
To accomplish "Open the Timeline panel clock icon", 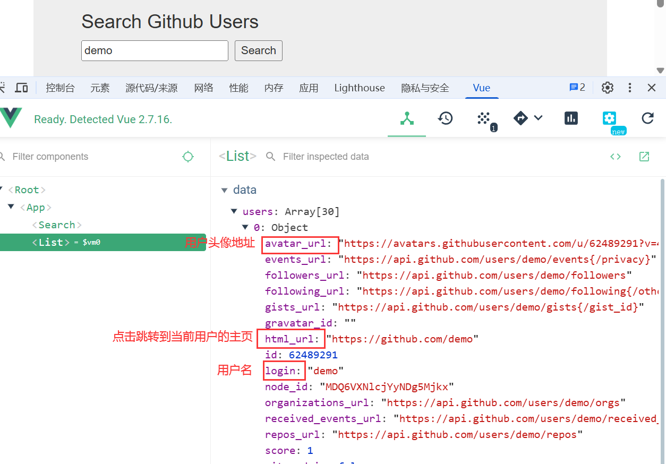I will click(x=446, y=118).
